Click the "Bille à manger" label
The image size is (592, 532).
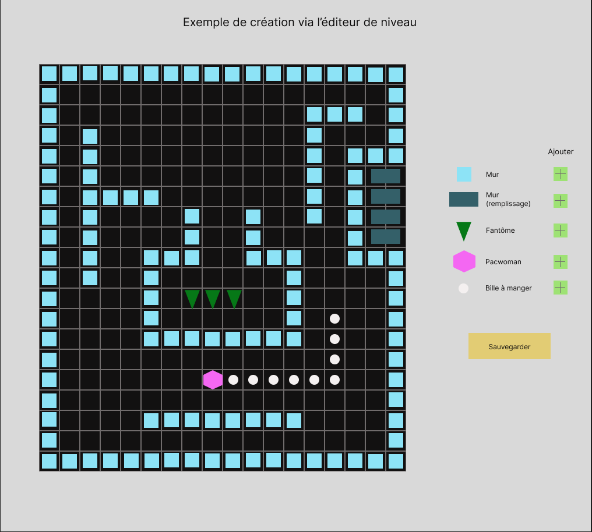(x=508, y=288)
